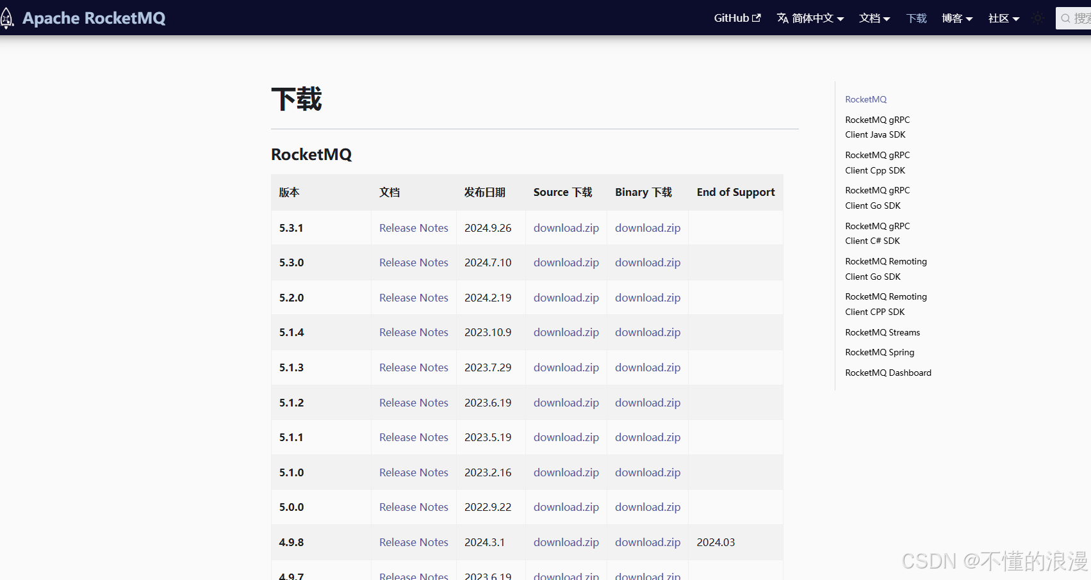
Task: Open Release Notes for version 5.1.1
Action: coord(414,437)
